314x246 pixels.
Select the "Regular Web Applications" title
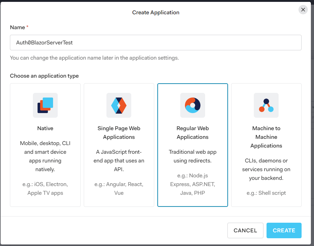[x=193, y=133]
